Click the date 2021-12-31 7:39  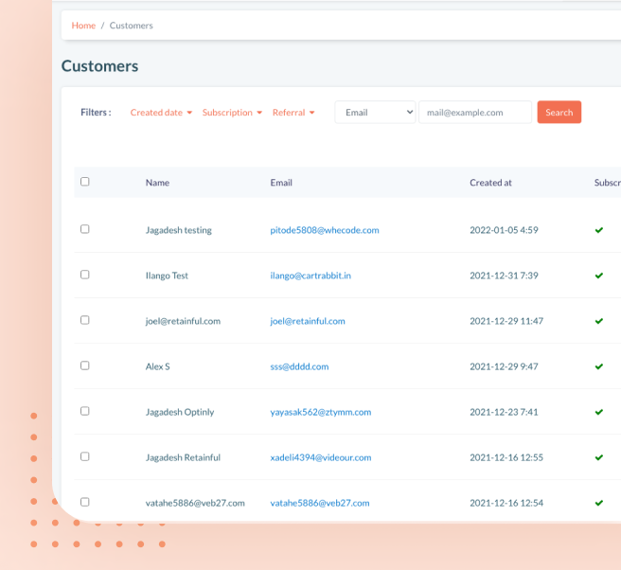[504, 276]
